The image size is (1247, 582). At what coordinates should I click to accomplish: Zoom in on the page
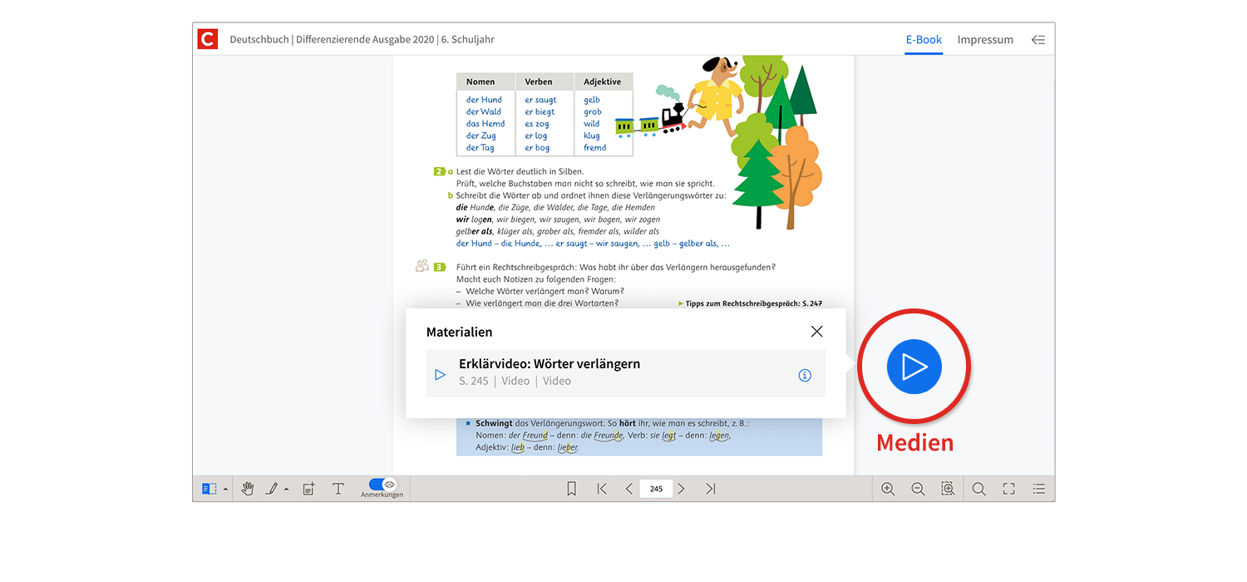tap(888, 489)
